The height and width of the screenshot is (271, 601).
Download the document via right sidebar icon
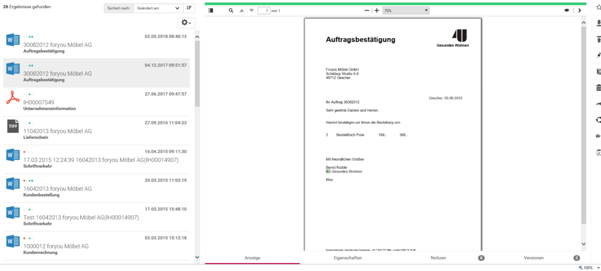click(599, 24)
